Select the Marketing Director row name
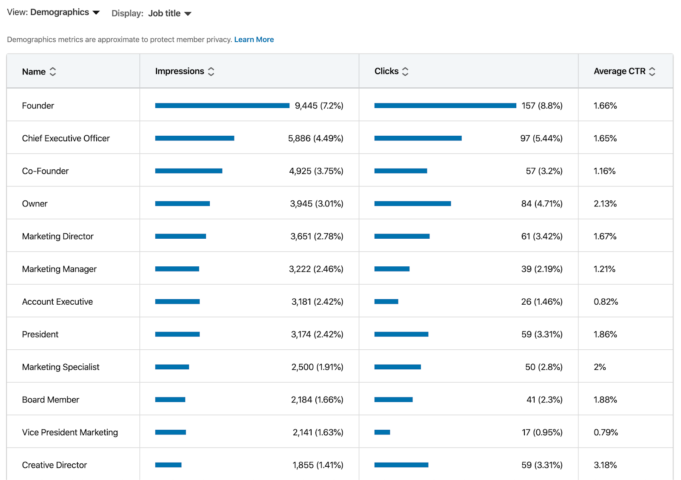 pyautogui.click(x=58, y=236)
